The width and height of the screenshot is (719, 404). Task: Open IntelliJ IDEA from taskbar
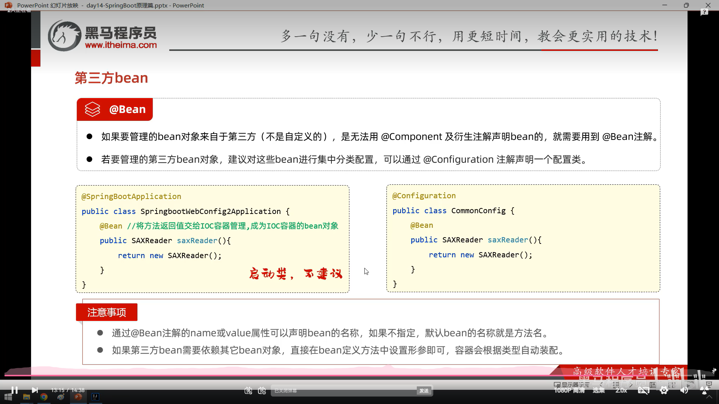[95, 397]
